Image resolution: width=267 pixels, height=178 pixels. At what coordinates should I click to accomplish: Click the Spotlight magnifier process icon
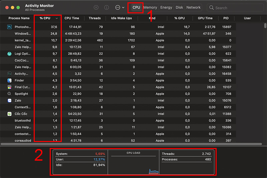click(x=9, y=94)
